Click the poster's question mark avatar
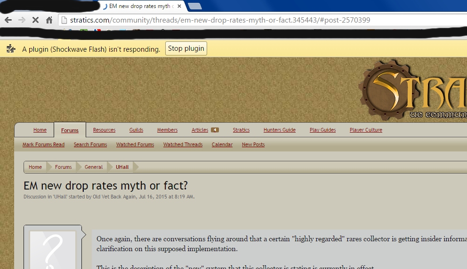 (53, 250)
